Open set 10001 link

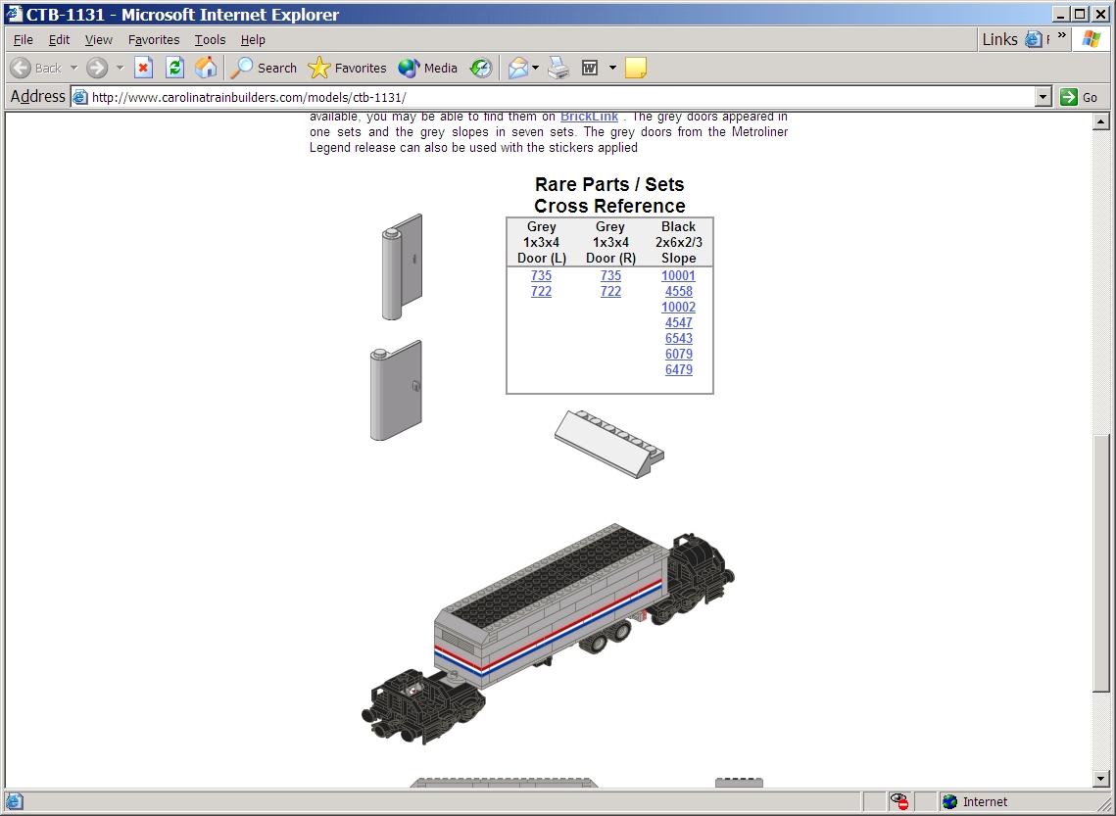(678, 275)
